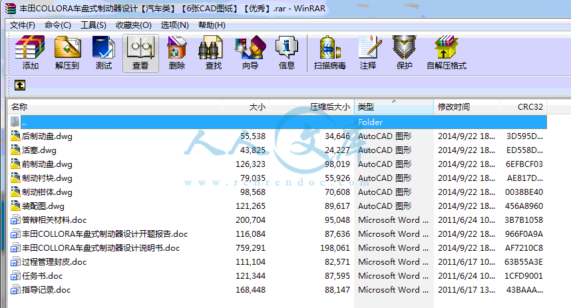Viewport: 571px width, 308px height.
Task: Click the size value 43,825
Action: point(253,150)
